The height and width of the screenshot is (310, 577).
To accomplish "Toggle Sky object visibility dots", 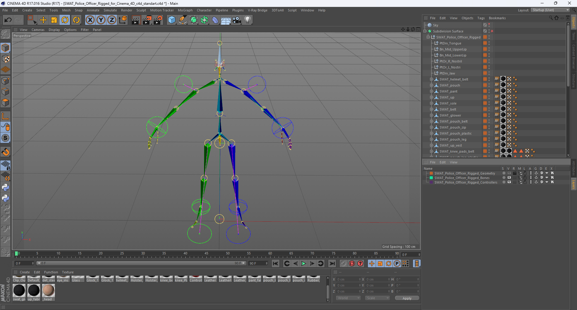I will pyautogui.click(x=489, y=25).
